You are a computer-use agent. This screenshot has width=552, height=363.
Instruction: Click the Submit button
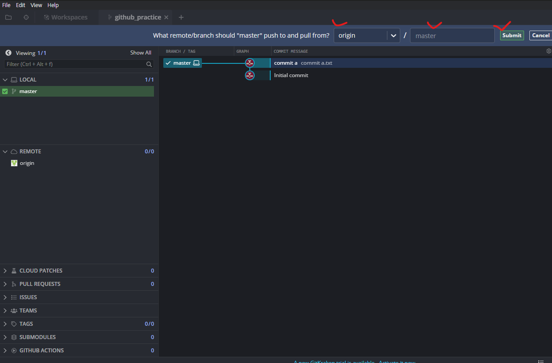512,35
